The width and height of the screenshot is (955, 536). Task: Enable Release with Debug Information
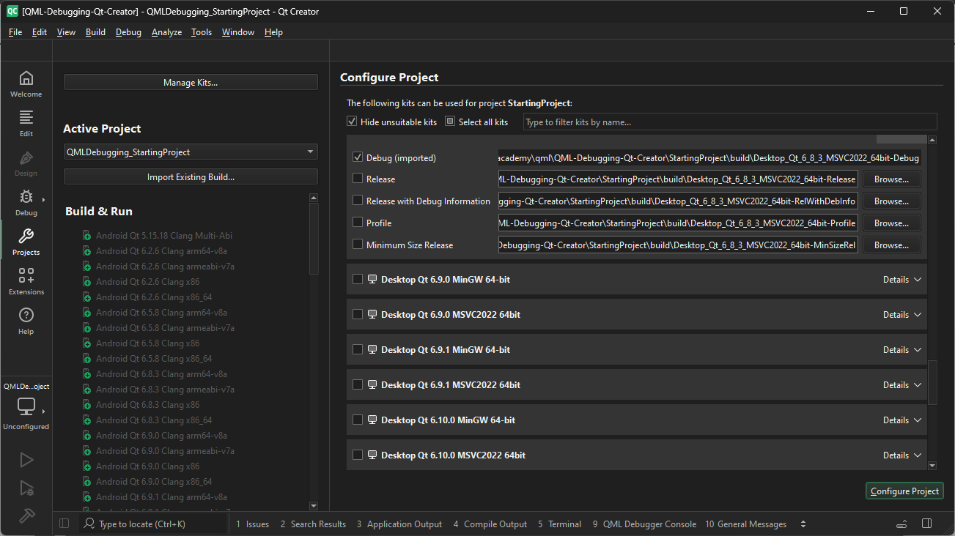tap(358, 200)
